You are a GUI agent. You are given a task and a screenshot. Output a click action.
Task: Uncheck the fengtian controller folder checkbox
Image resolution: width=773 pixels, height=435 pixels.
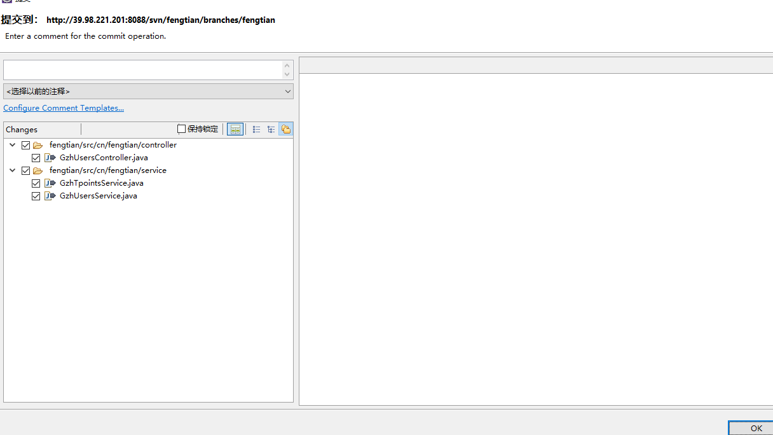[x=26, y=145]
